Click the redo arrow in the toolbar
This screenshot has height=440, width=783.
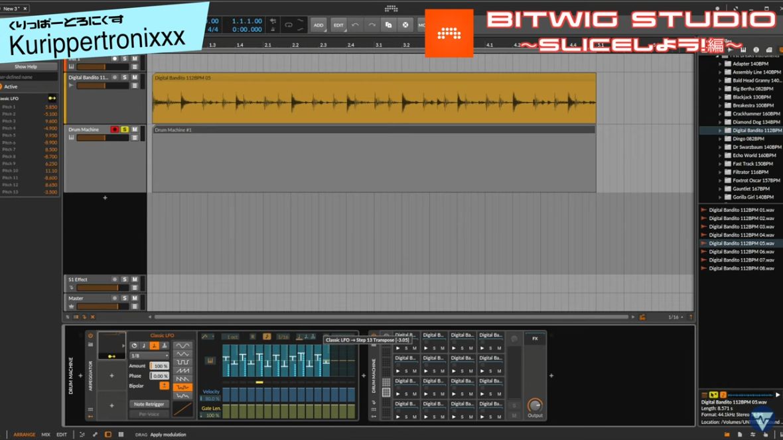pos(372,25)
